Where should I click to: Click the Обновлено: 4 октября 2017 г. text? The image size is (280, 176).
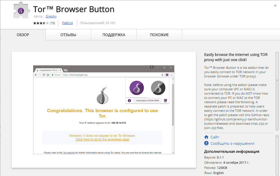coord(227,163)
